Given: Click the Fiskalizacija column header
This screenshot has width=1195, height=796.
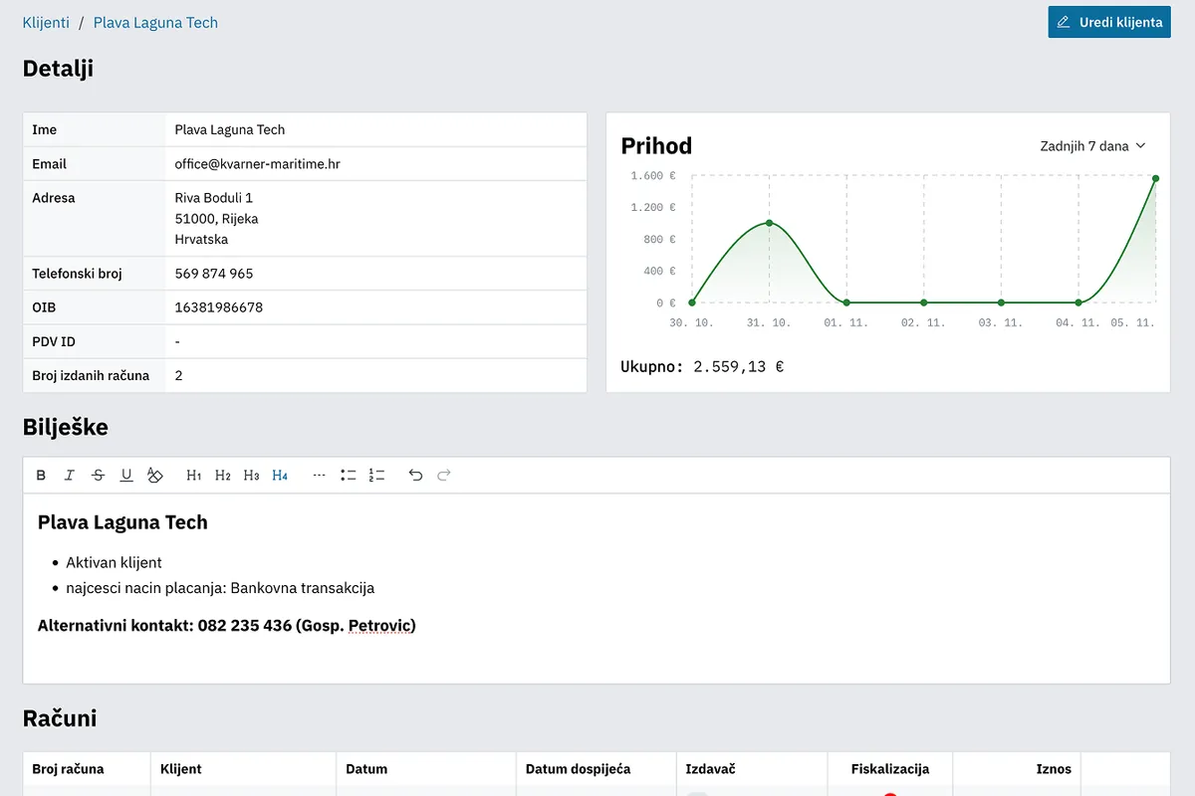Looking at the screenshot, I should pos(890,768).
